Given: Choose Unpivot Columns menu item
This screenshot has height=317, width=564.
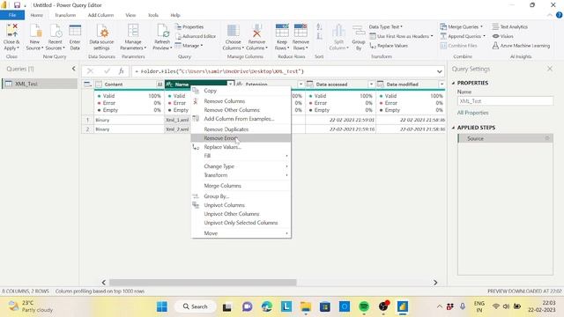Looking at the screenshot, I should pos(241,205).
